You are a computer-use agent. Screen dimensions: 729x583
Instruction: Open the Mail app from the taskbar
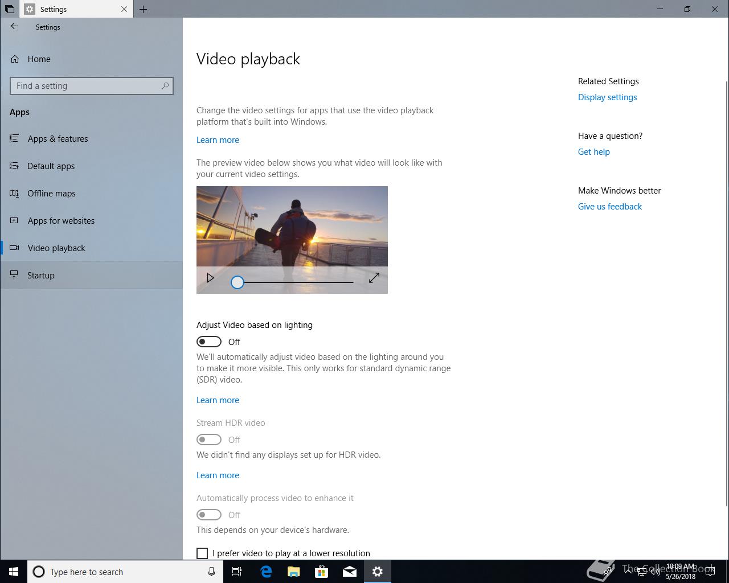point(350,572)
